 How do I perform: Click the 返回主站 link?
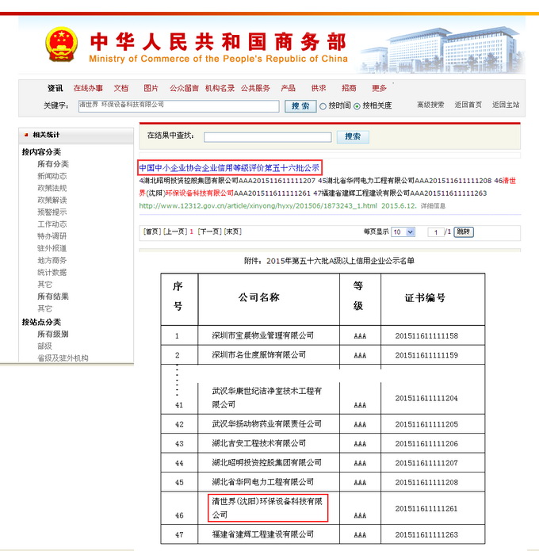506,105
